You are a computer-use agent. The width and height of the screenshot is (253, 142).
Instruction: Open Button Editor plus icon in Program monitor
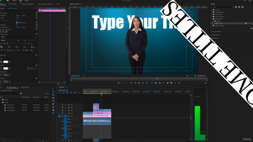(x=206, y=83)
